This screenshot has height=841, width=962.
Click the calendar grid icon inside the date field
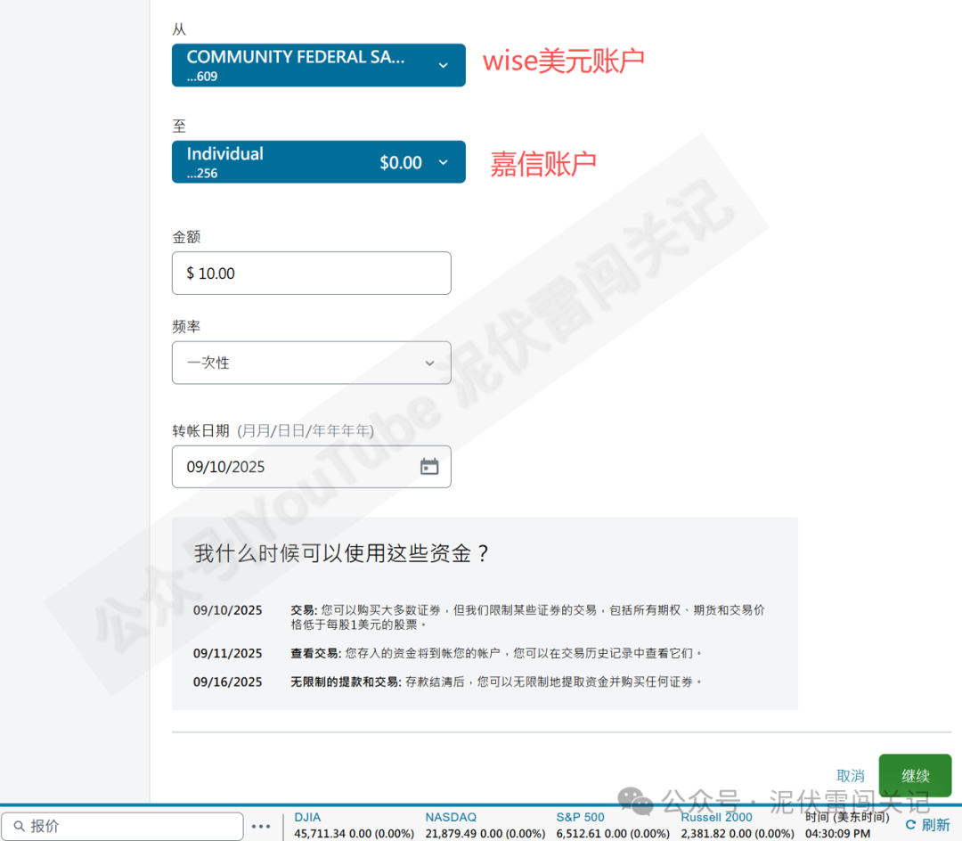coord(429,466)
